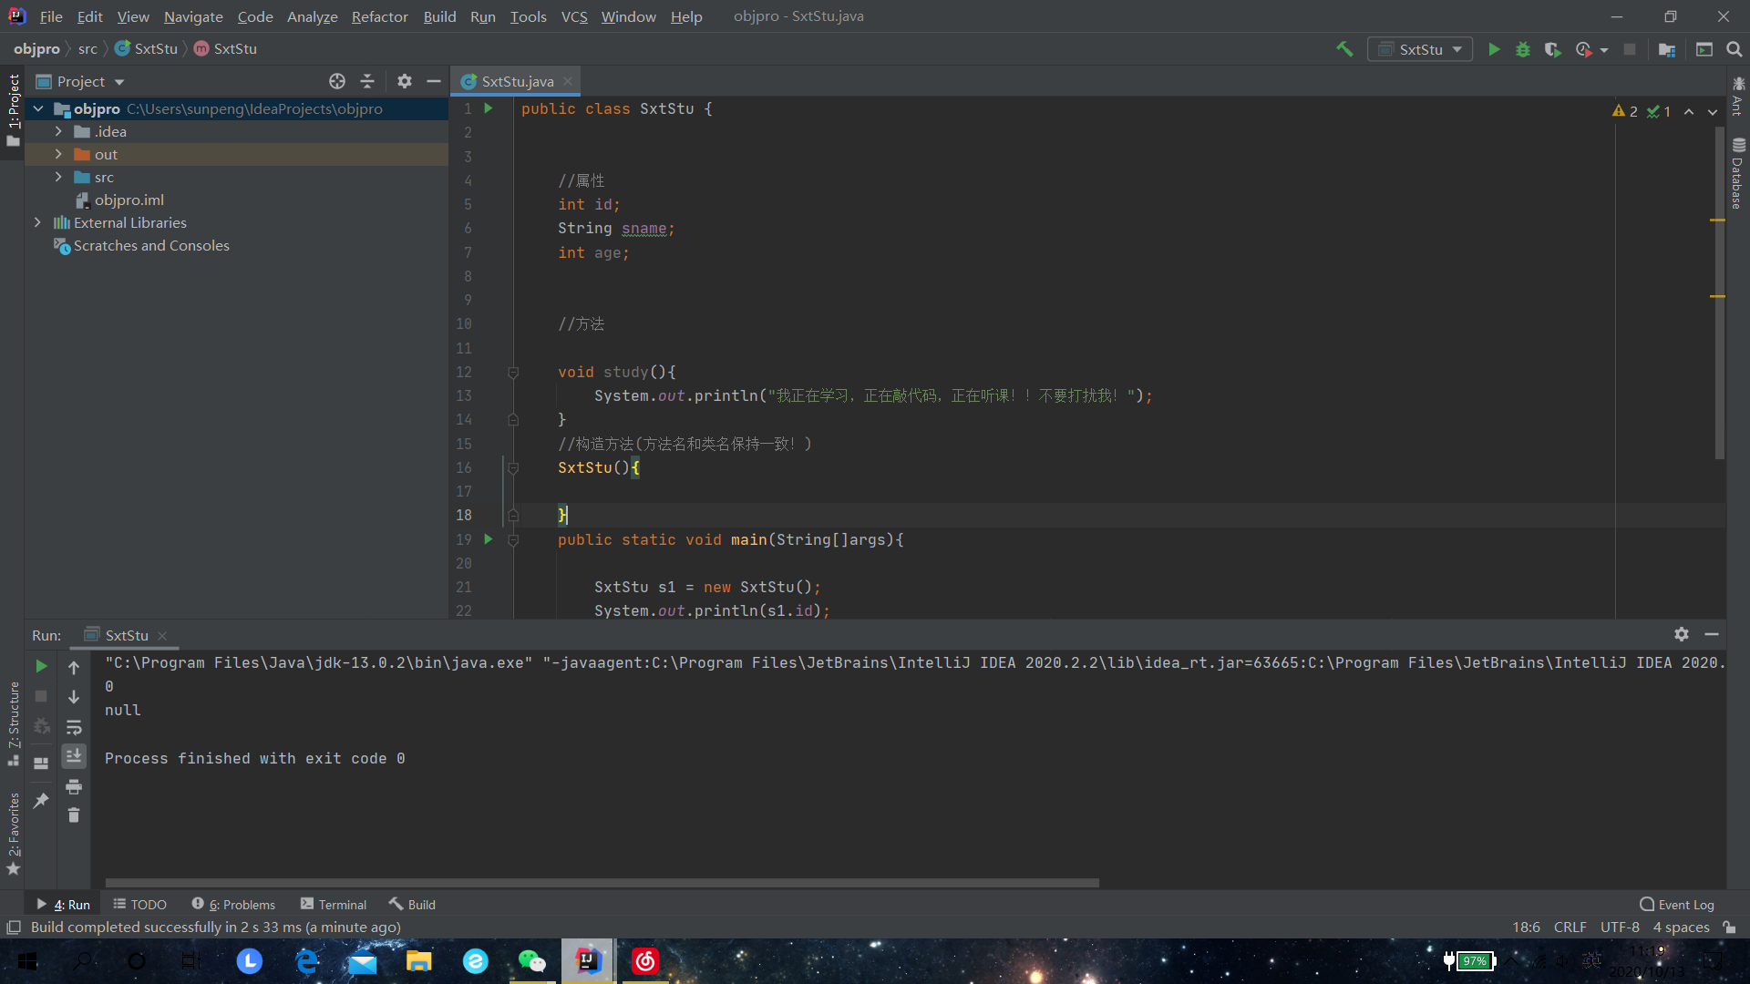1750x984 pixels.
Task: Click the run gutter arrow beside main method
Action: pos(489,539)
